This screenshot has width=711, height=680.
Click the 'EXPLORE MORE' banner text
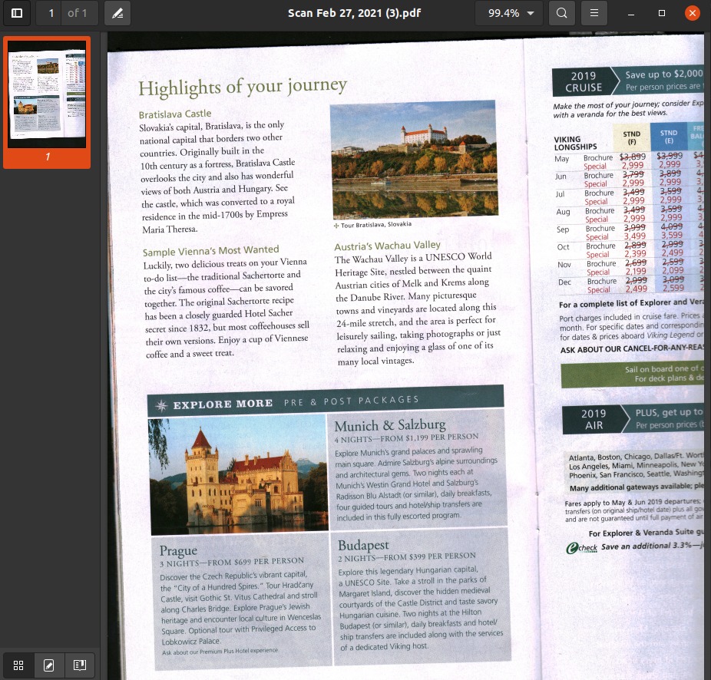[223, 404]
